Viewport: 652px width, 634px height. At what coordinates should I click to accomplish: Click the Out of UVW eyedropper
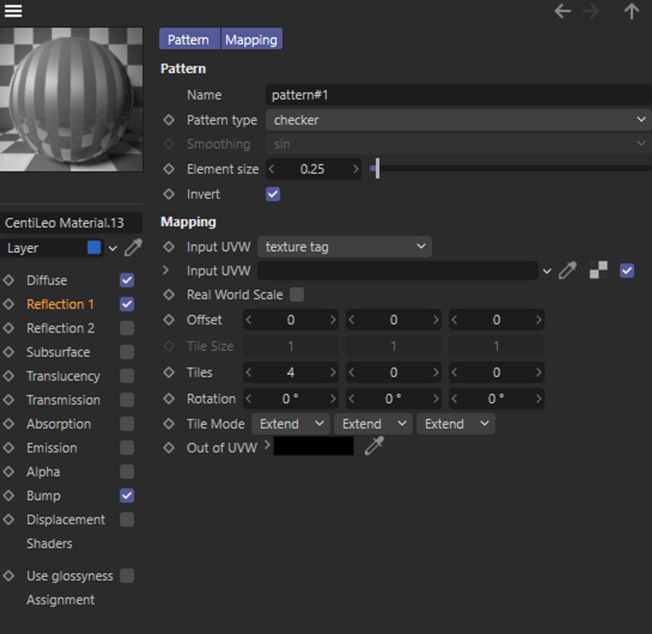374,446
